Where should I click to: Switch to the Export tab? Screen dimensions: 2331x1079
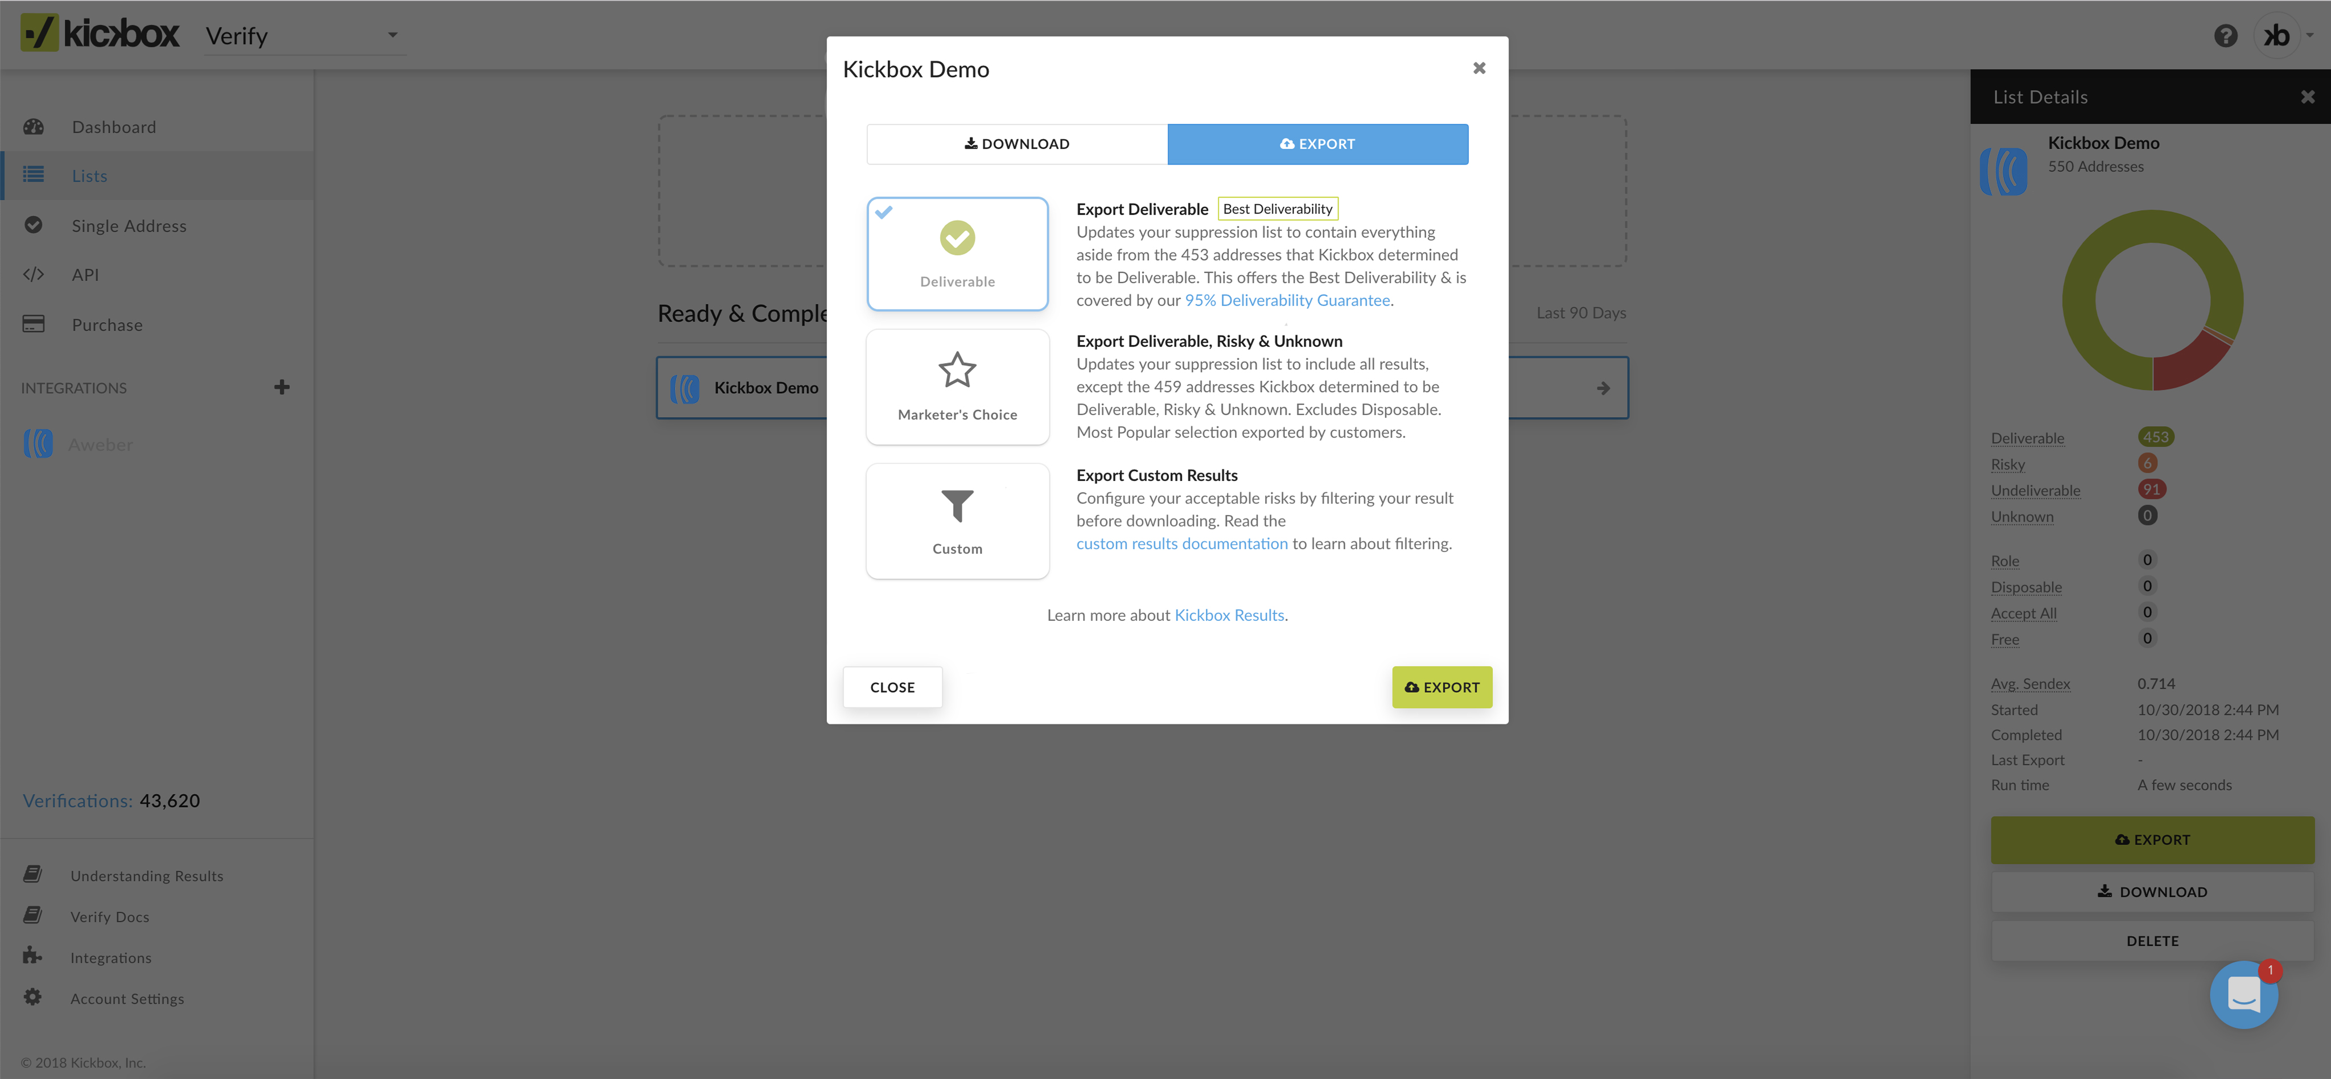tap(1317, 144)
